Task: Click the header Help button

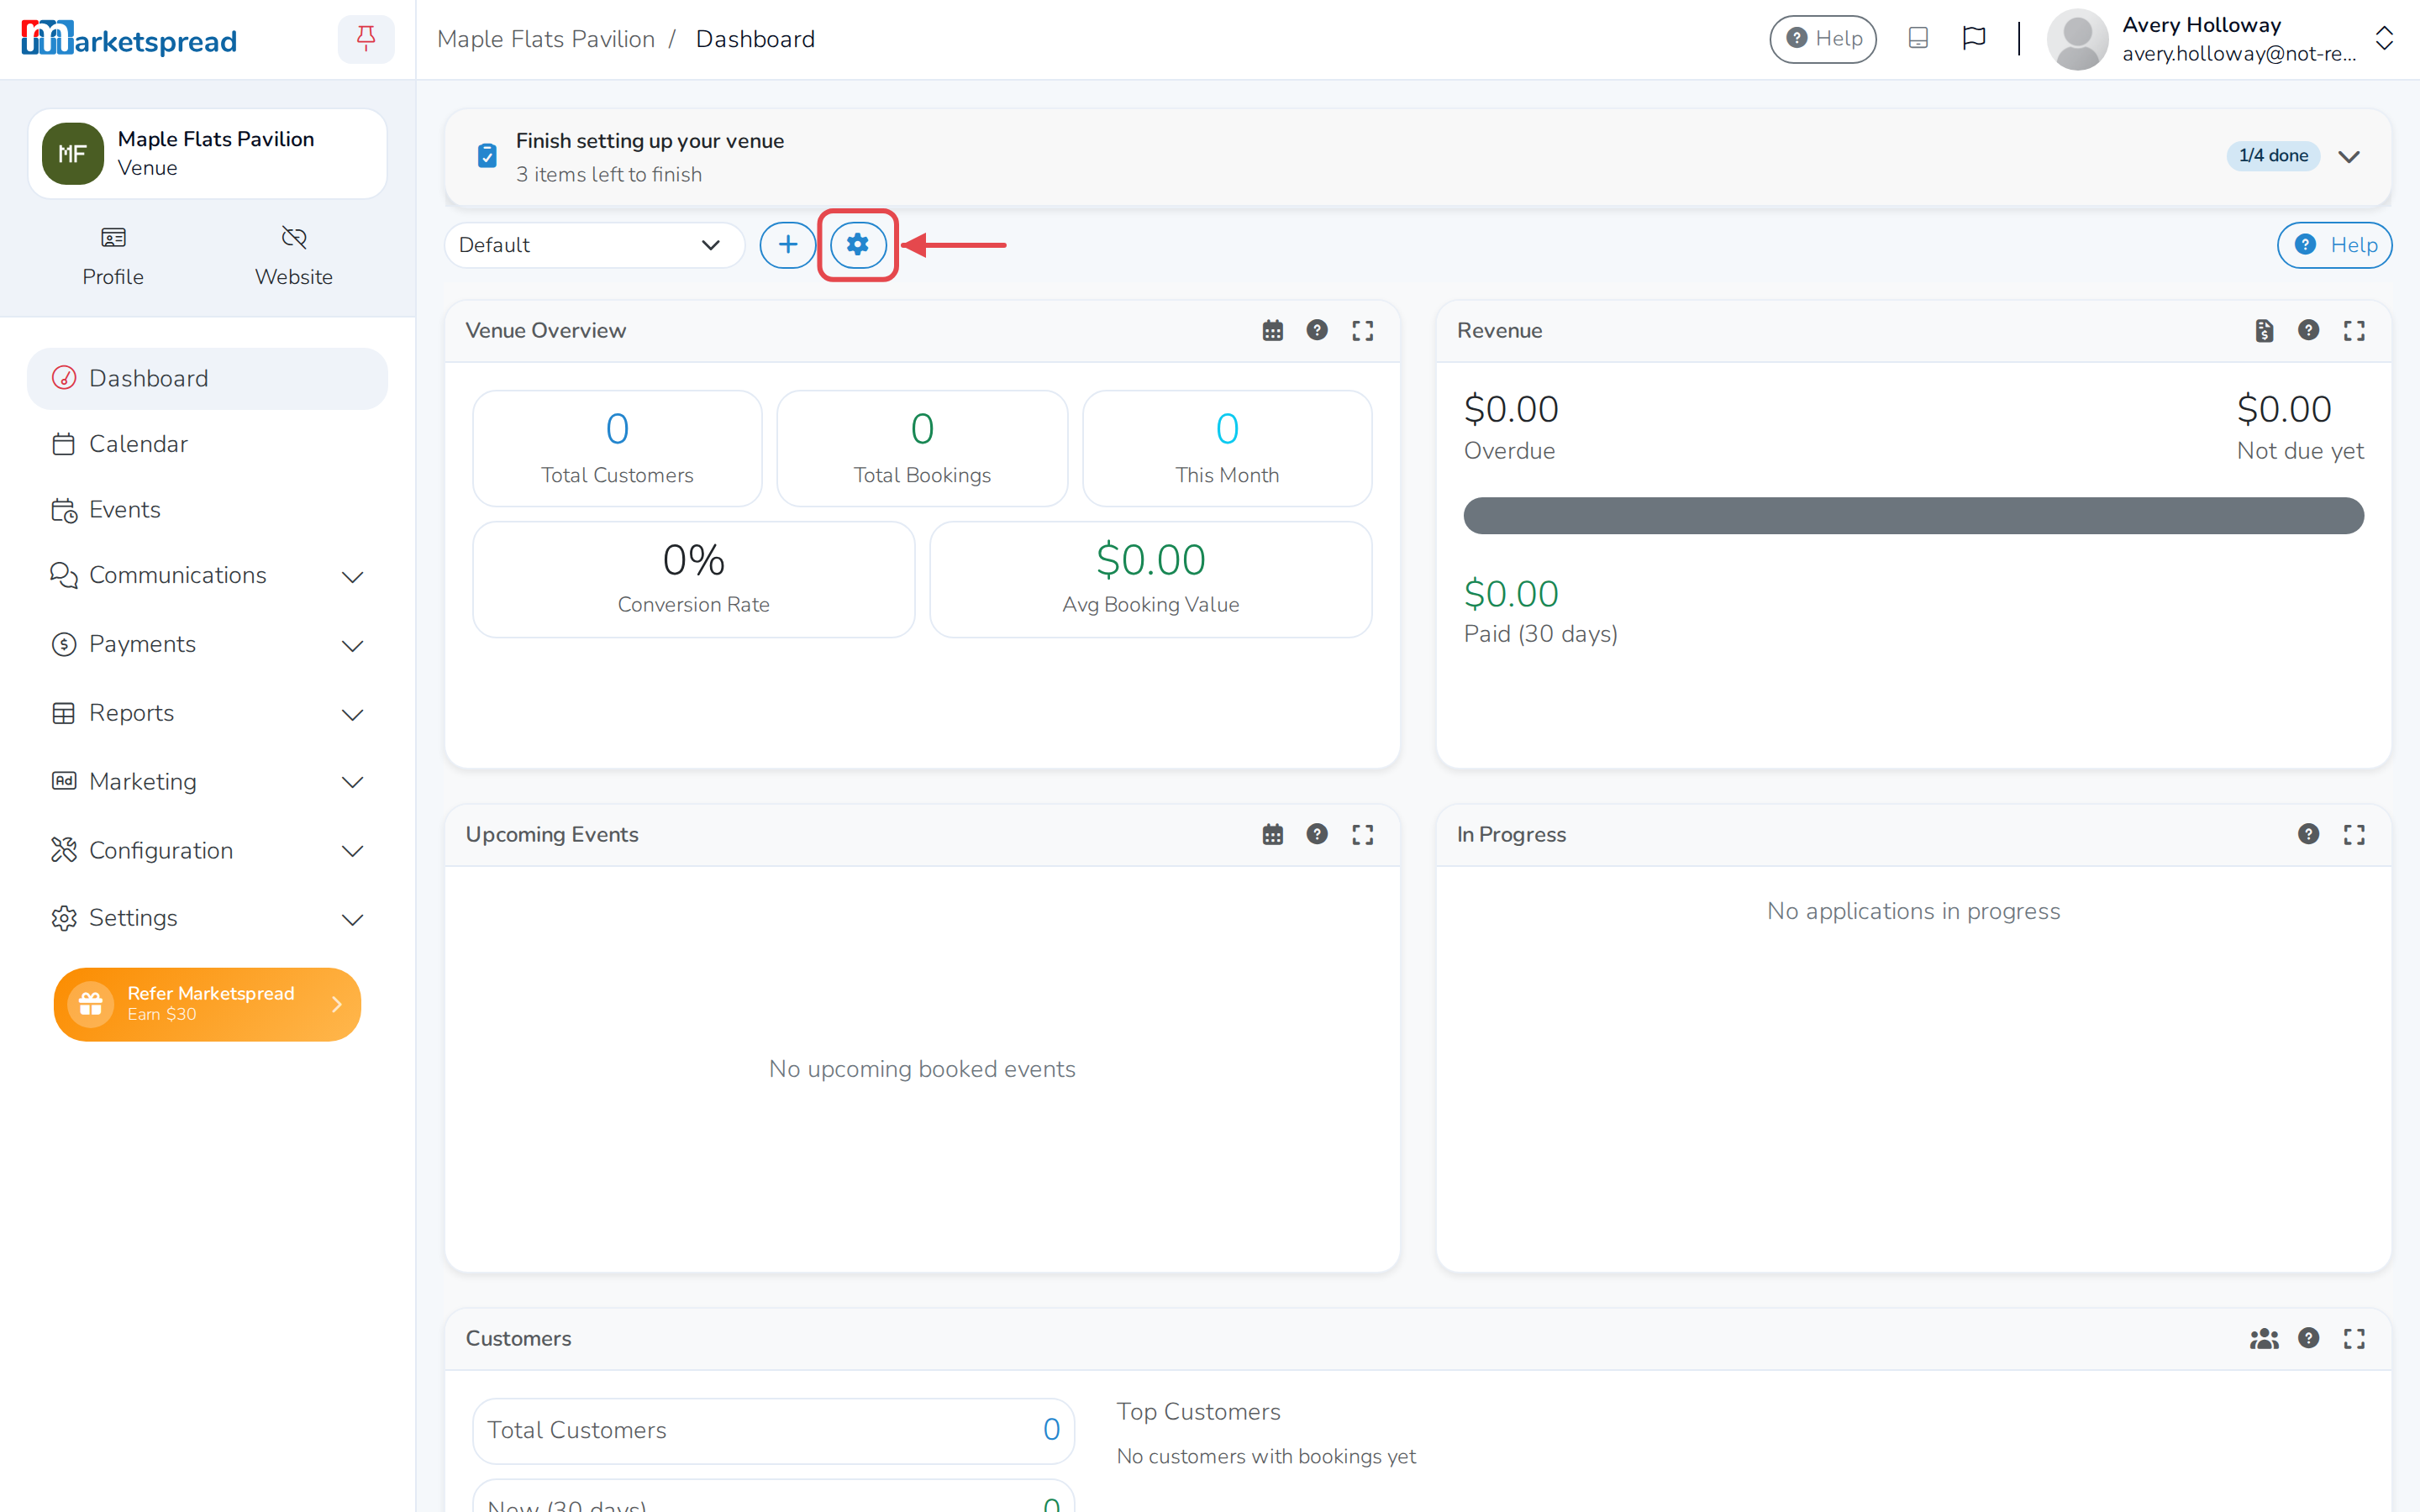Action: 1823,39
